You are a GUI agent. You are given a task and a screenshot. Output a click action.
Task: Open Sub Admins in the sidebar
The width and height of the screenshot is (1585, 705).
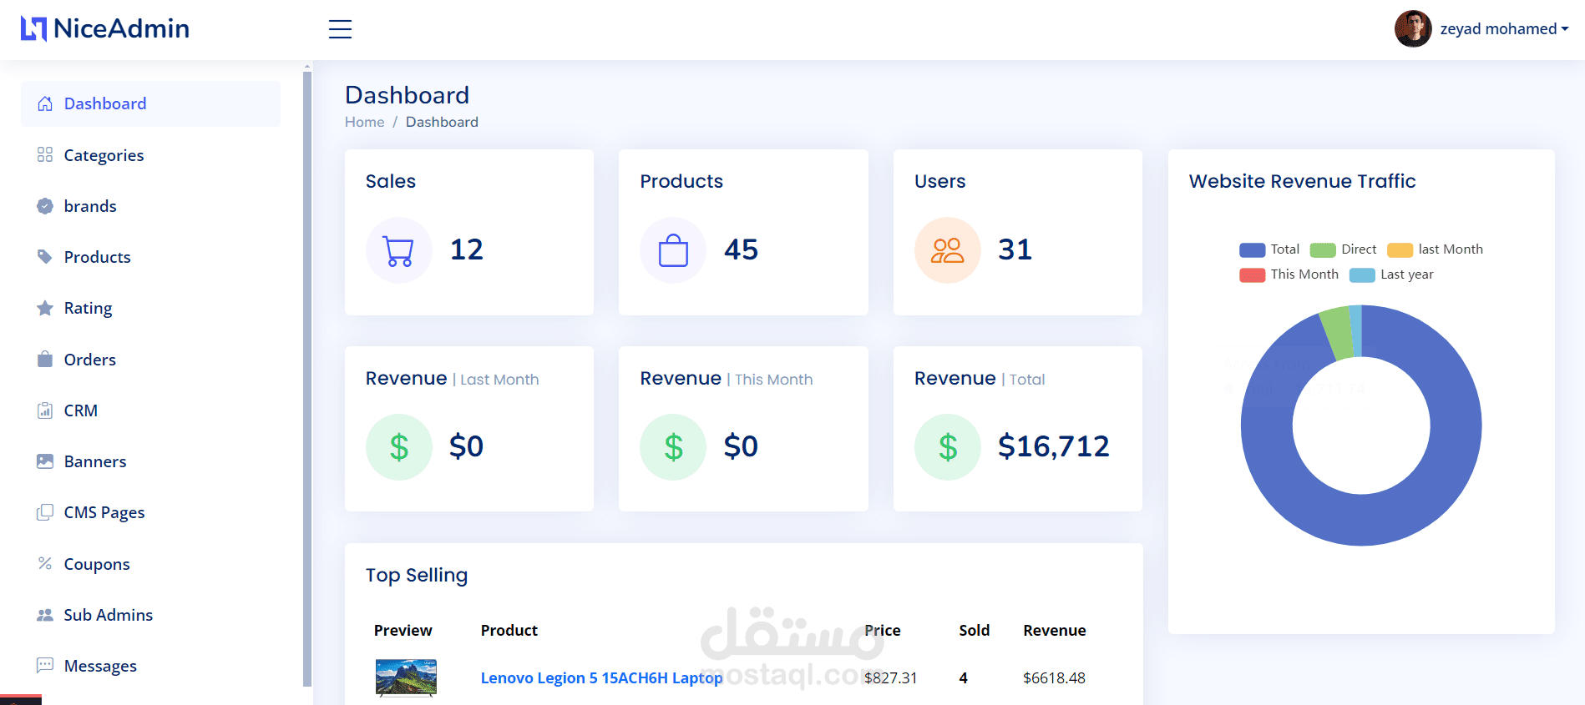coord(150,615)
